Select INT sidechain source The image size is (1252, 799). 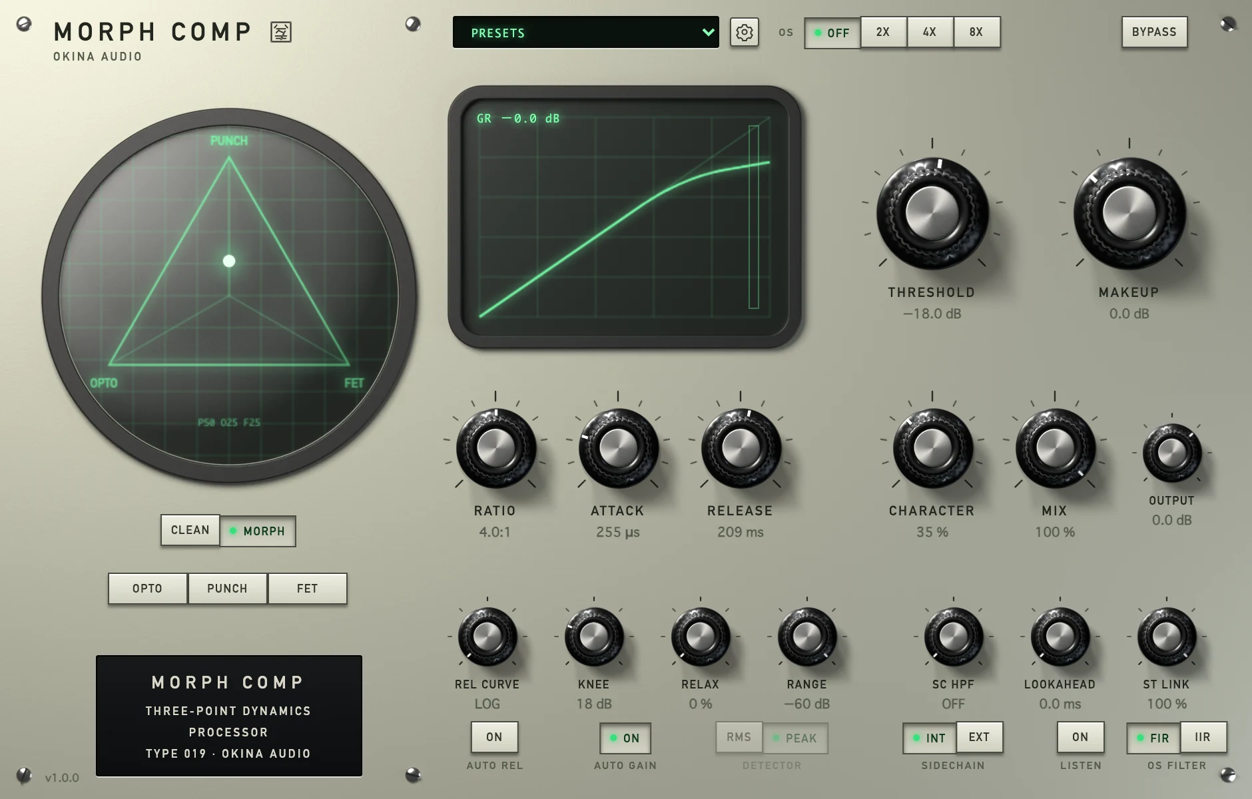click(x=930, y=738)
